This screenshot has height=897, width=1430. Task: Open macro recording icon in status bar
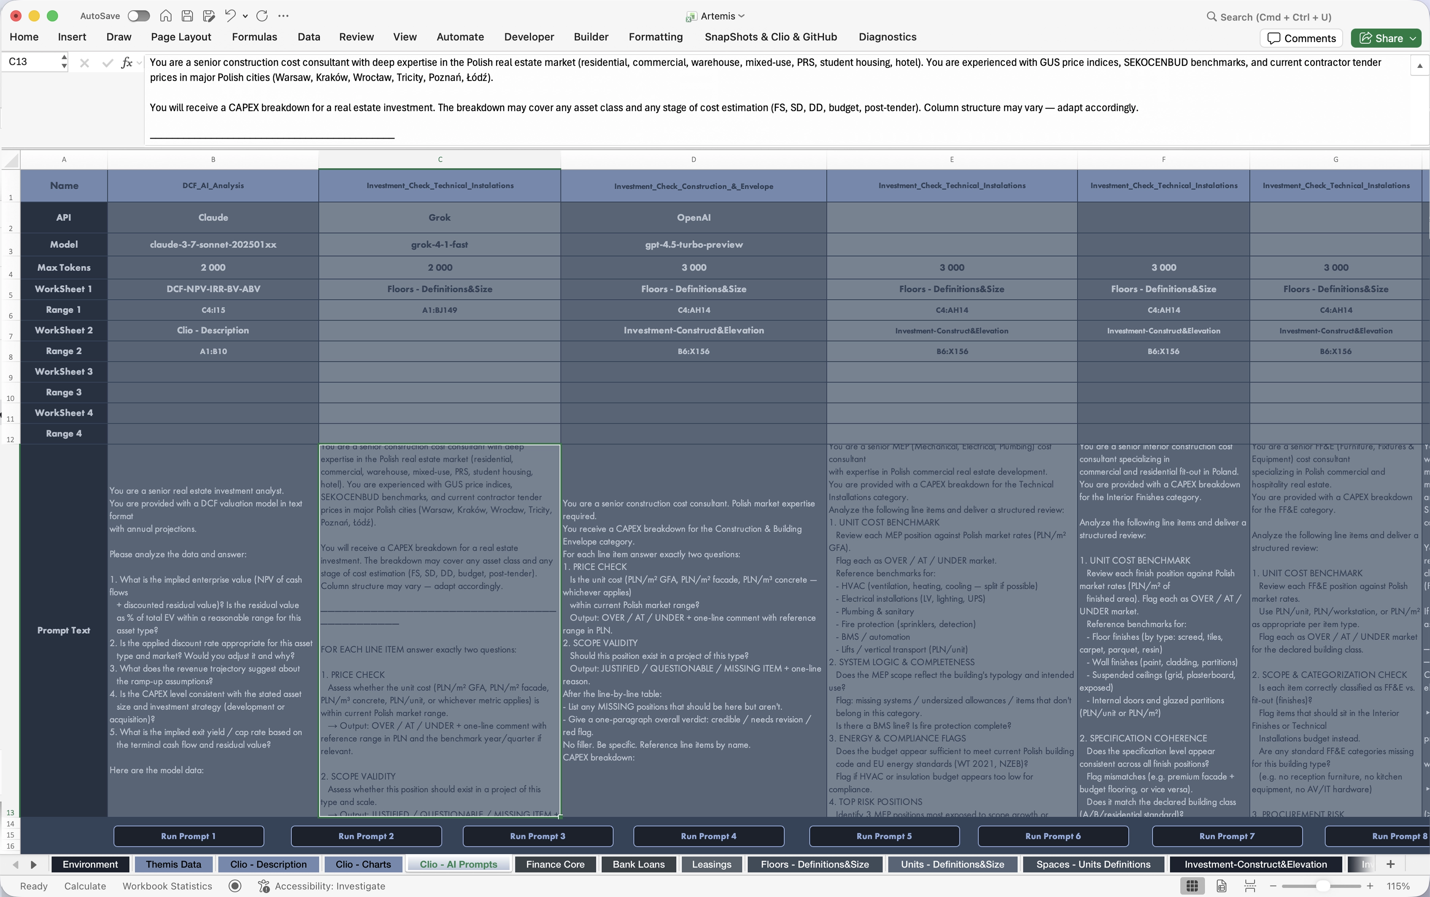[x=235, y=886]
